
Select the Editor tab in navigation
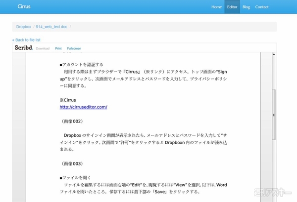[232, 7]
